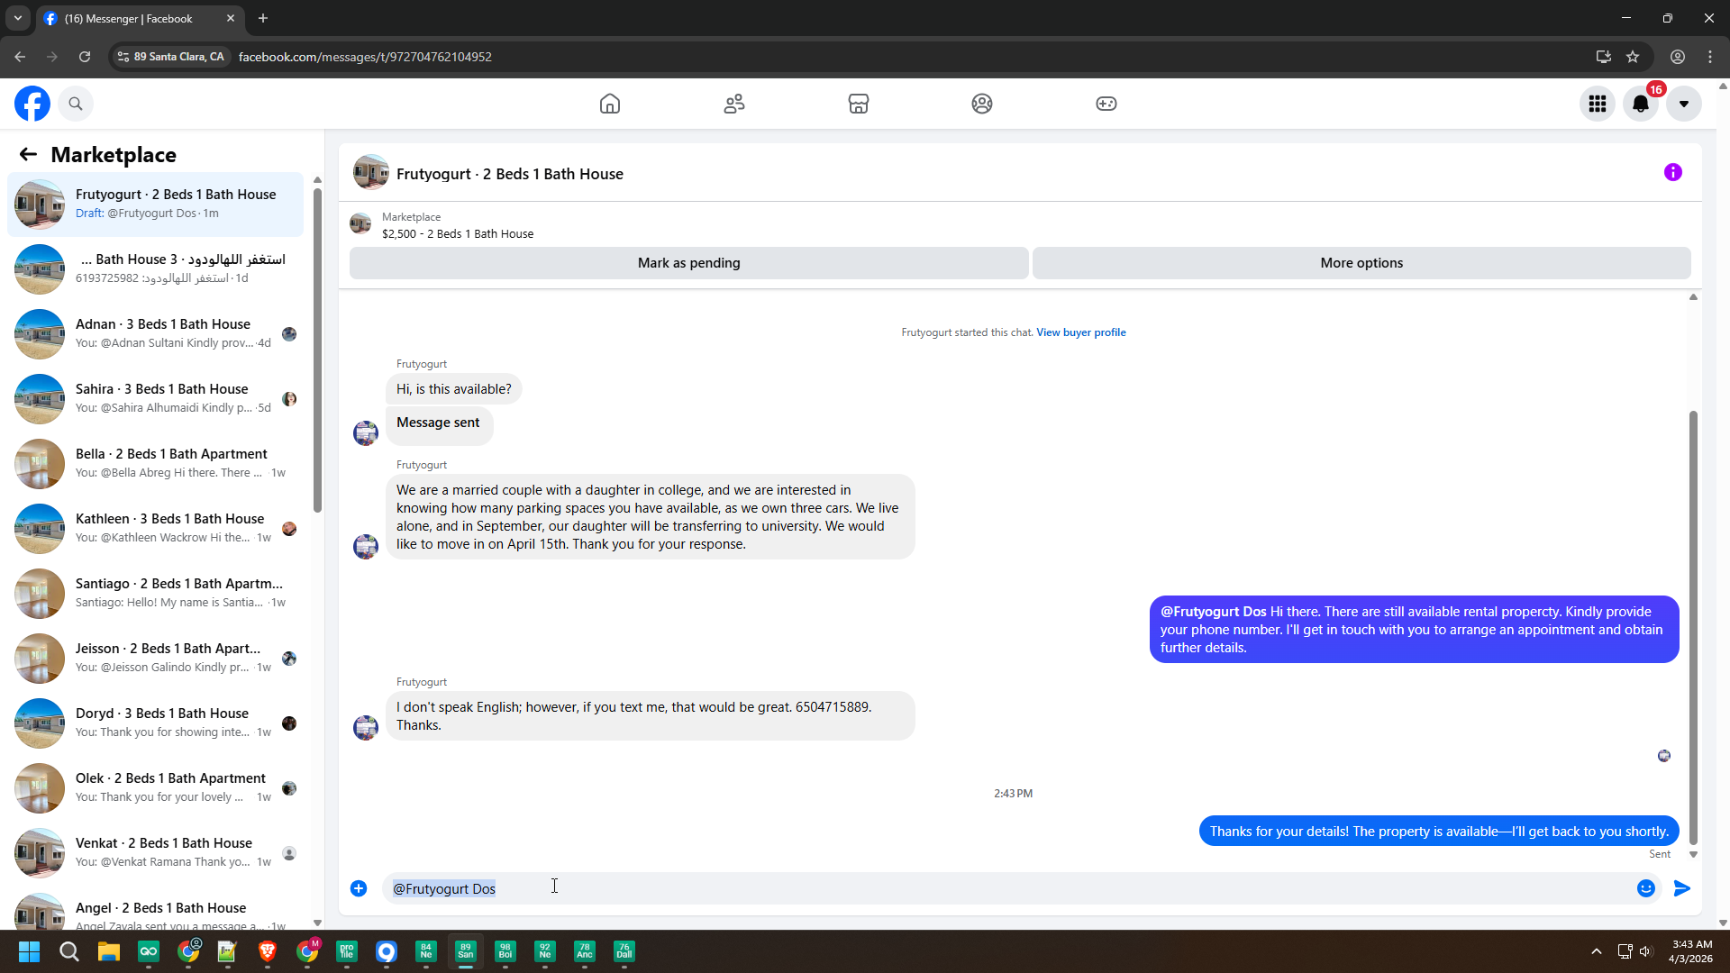This screenshot has width=1730, height=973.
Task: Click the message with phone number 6504715889
Action: pyautogui.click(x=651, y=716)
